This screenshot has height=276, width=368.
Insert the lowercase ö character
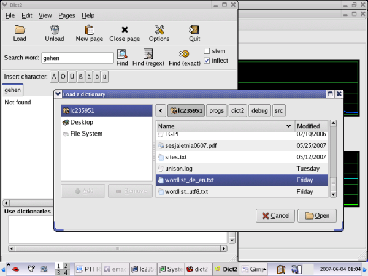click(97, 77)
